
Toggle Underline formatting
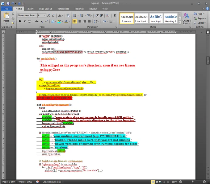tap(29, 21)
